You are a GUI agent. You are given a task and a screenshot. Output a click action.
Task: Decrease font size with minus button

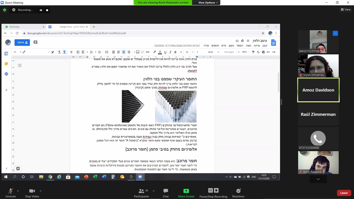[193, 52]
